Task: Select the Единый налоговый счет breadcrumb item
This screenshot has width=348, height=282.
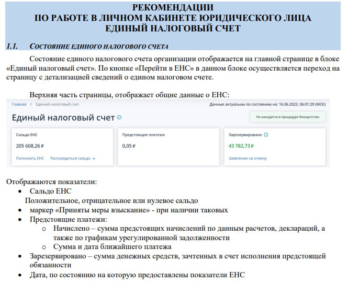Action: tap(58, 105)
